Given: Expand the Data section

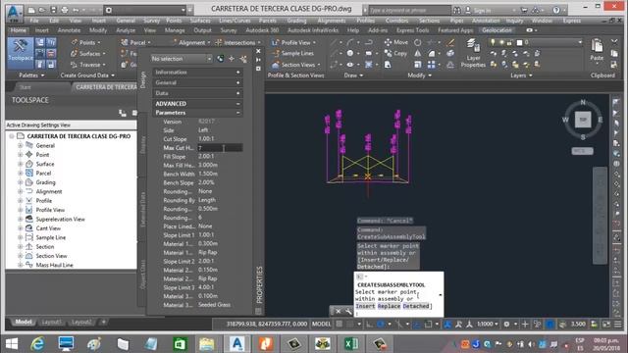Looking at the screenshot, I should [198, 93].
